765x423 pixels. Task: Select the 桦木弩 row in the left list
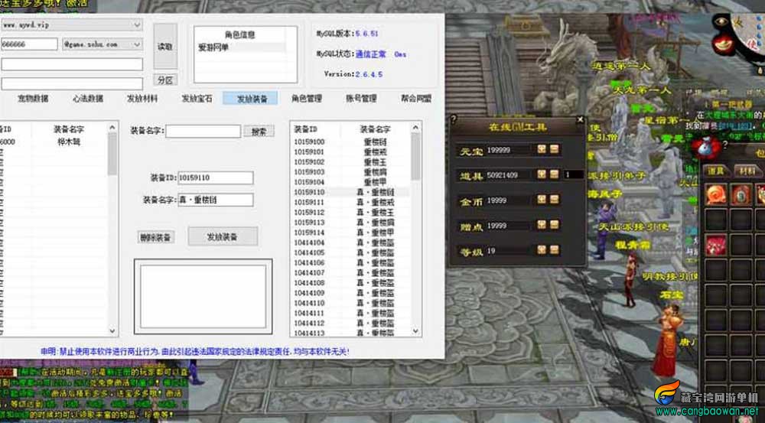[x=53, y=142]
